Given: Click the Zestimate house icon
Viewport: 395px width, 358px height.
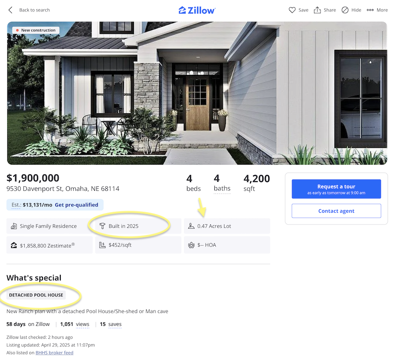Looking at the screenshot, I should coord(14,245).
